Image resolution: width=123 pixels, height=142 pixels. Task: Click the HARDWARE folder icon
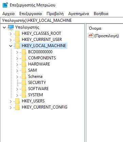click(24, 64)
